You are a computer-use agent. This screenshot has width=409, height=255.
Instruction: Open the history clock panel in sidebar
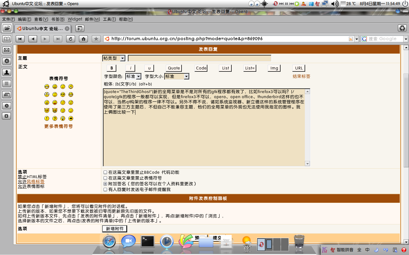pos(7,106)
